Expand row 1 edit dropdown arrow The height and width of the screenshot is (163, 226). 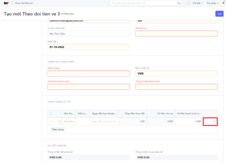[214, 121]
